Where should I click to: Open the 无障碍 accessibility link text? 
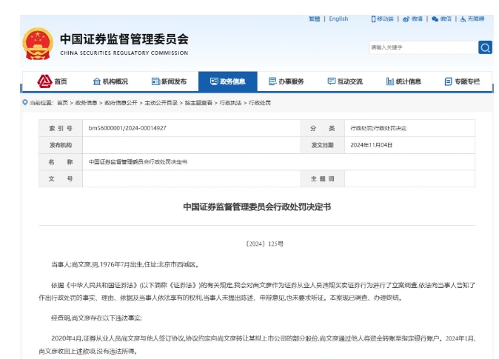click(x=476, y=19)
